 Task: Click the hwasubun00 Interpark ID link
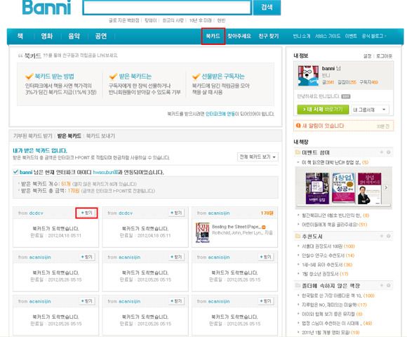pos(105,172)
